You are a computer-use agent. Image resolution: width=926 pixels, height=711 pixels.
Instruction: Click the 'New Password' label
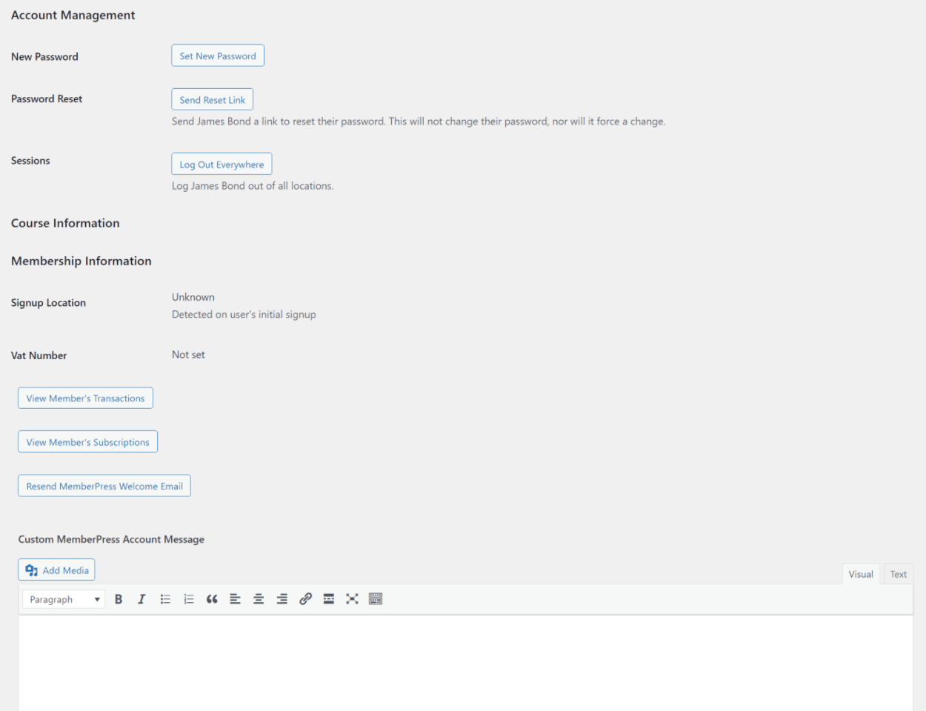coord(44,56)
